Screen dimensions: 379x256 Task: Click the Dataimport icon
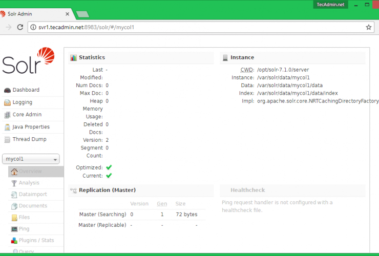pyautogui.click(x=14, y=195)
